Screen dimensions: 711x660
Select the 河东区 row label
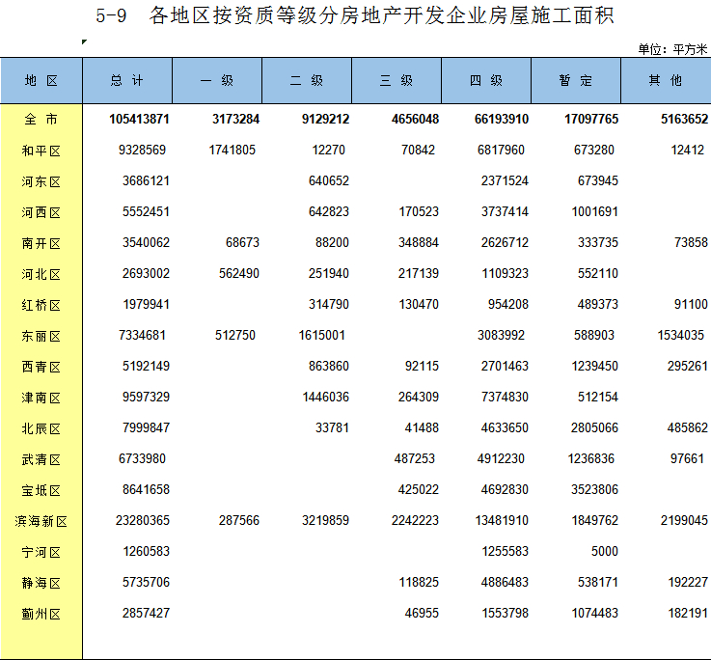point(41,181)
